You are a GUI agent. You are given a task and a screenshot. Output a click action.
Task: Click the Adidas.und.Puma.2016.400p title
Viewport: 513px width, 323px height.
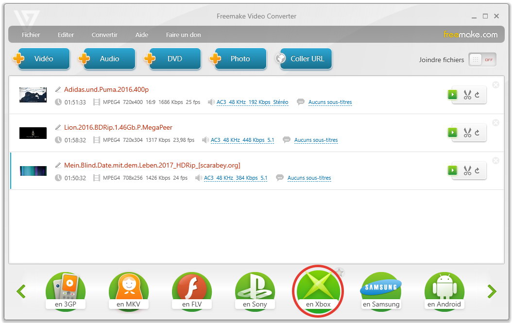[106, 89]
